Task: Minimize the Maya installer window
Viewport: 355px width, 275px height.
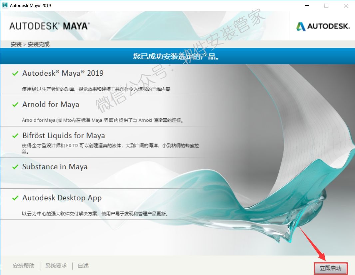Action: [307, 5]
